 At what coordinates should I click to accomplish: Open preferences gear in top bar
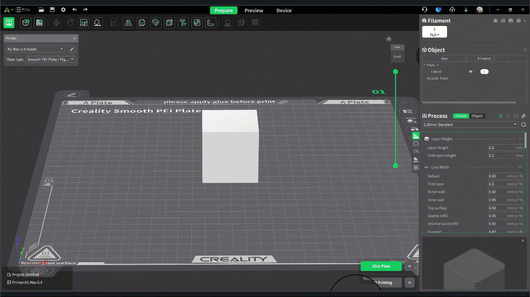[63, 10]
